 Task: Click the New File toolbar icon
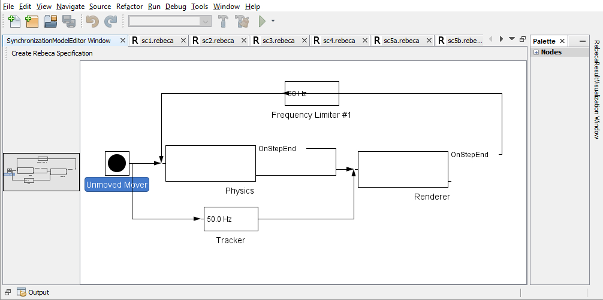tap(14, 21)
